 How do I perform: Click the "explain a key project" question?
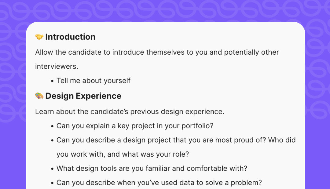pyautogui.click(x=134, y=126)
